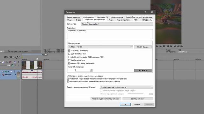Image resolution: width=204 pixels, height=114 pixels.
Task: Toggle Optimize GPU display performance
Action: click(69, 63)
